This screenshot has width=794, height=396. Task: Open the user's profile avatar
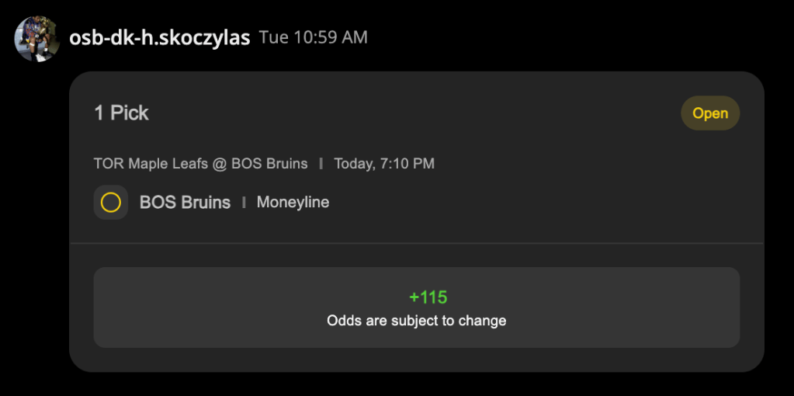[x=37, y=39]
